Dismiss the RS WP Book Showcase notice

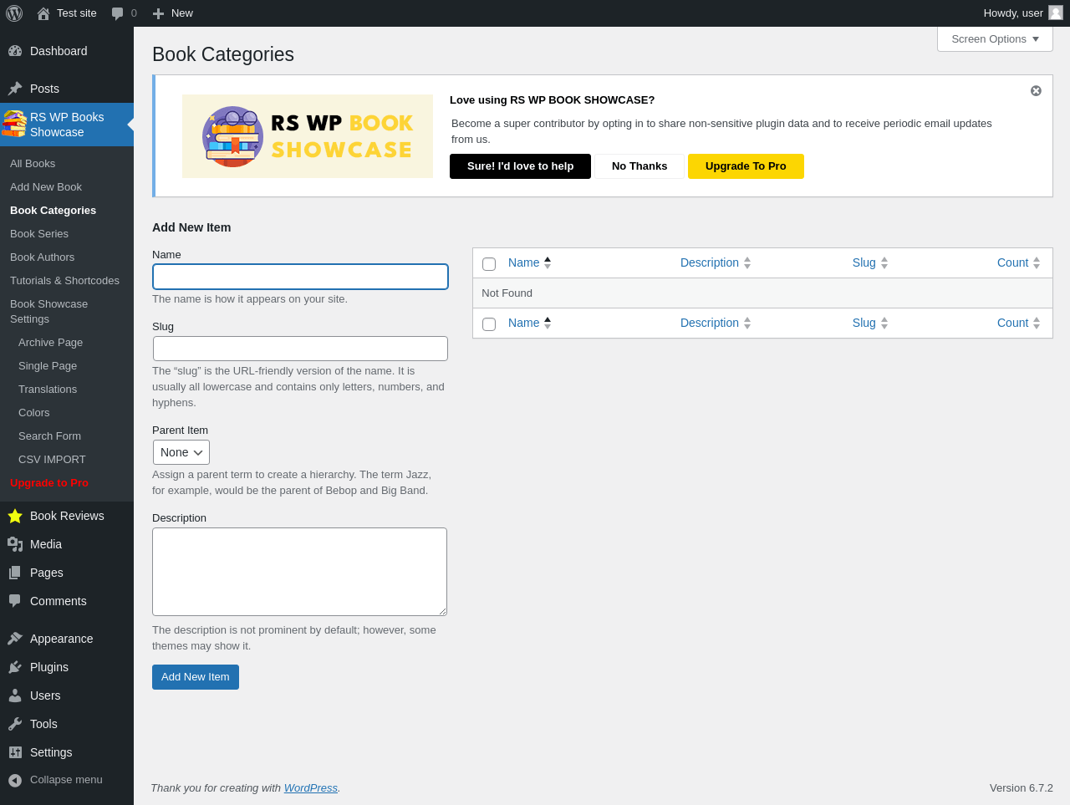point(1036,90)
